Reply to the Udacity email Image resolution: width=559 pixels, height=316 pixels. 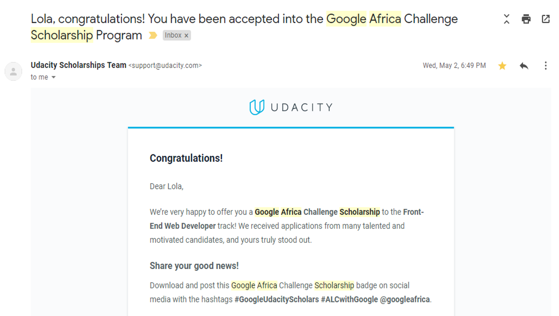point(524,66)
